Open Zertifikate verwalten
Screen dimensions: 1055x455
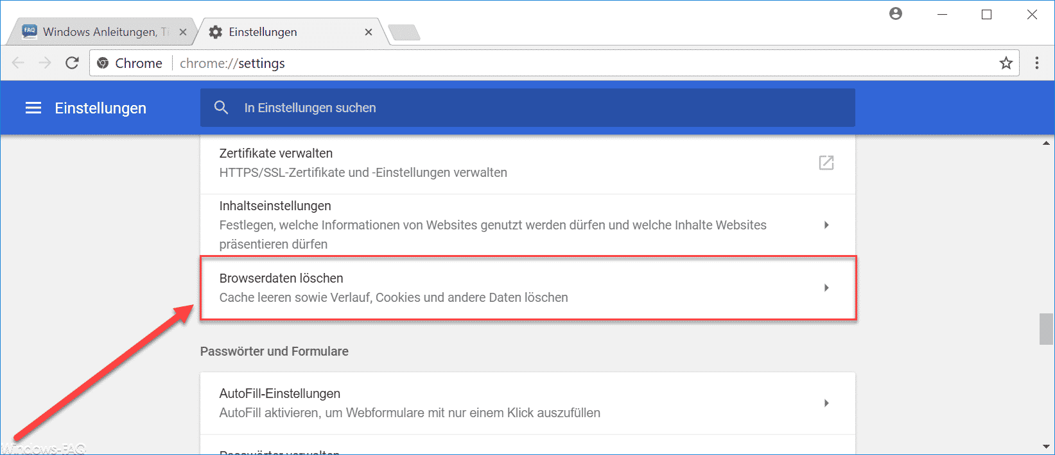pos(528,163)
